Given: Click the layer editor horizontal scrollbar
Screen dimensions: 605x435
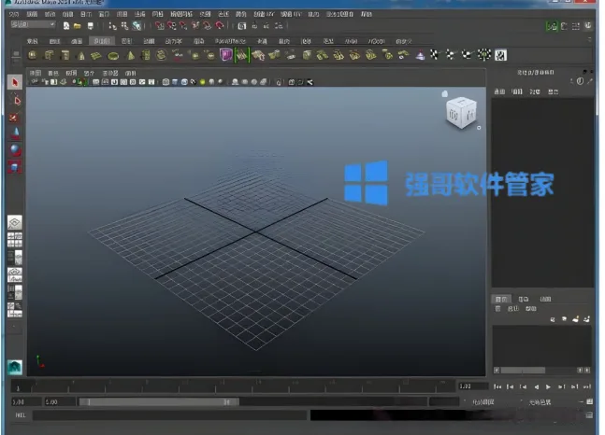Looking at the screenshot, I should pyautogui.click(x=523, y=371).
